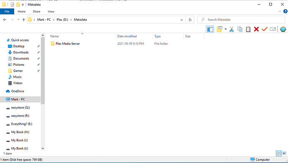Switch to Details view layout button
Viewport: 288px width, 163px height.
pos(279,153)
